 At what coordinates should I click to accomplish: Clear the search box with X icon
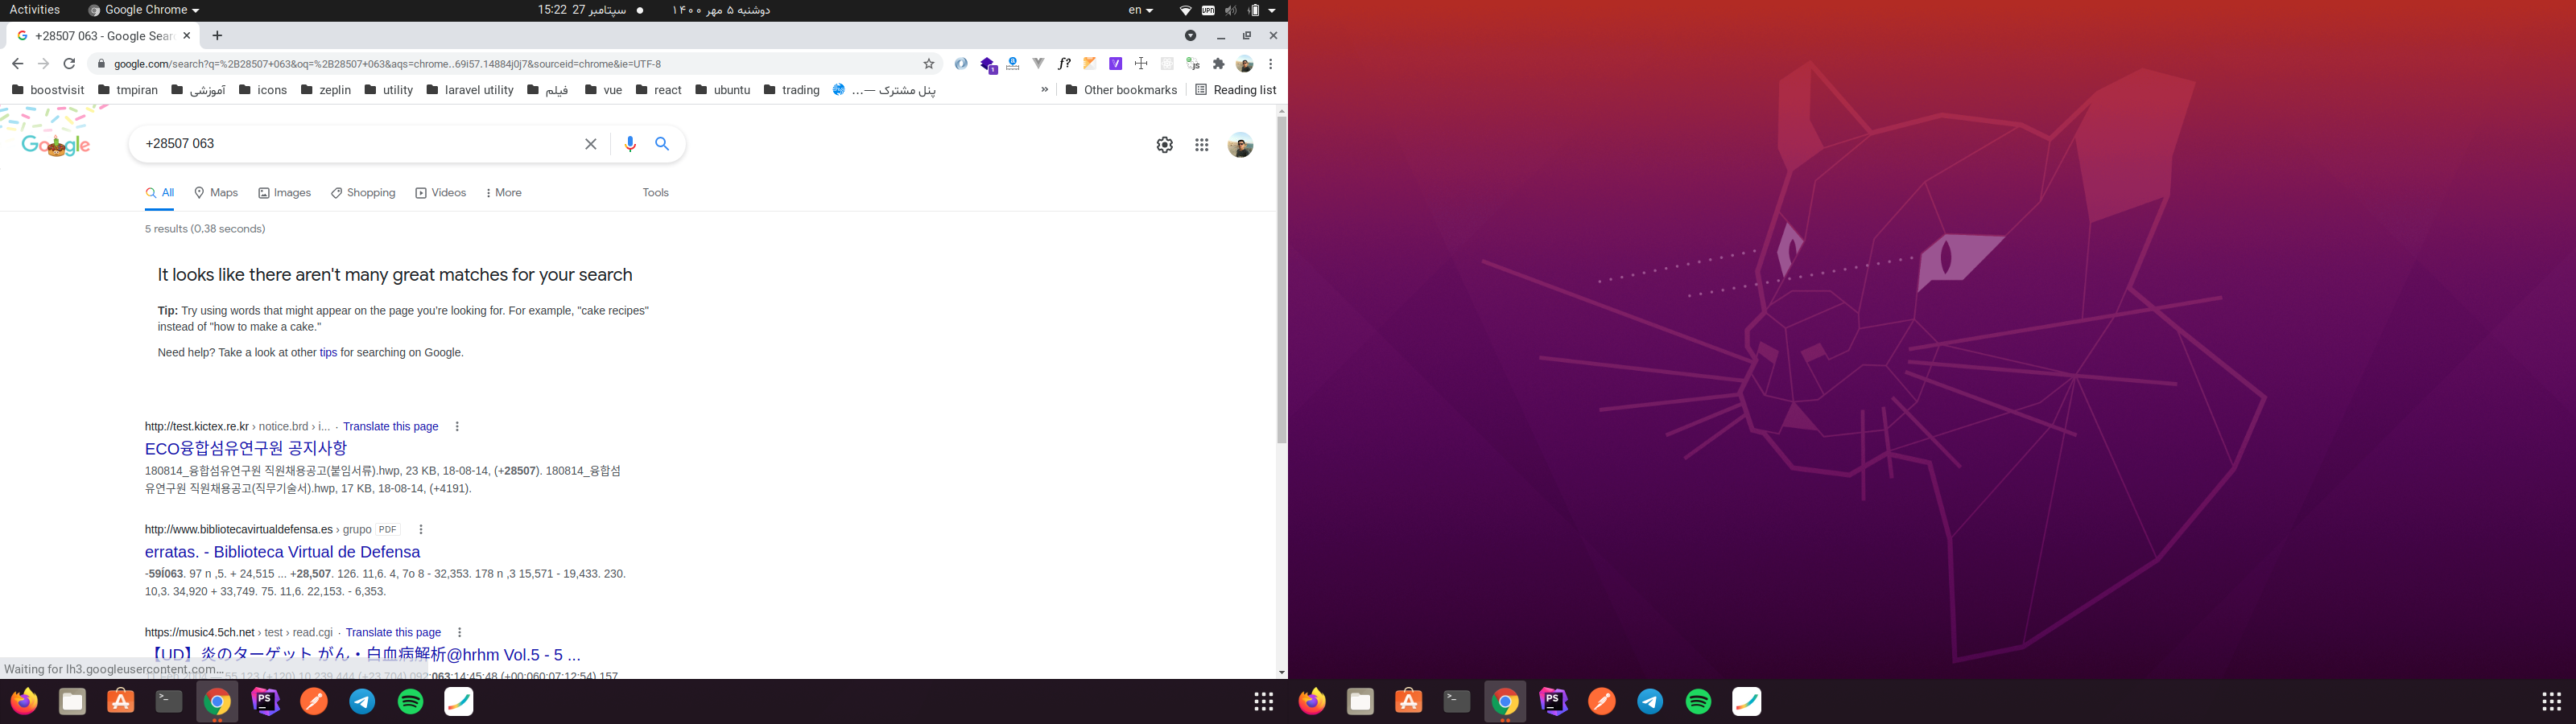[x=591, y=144]
